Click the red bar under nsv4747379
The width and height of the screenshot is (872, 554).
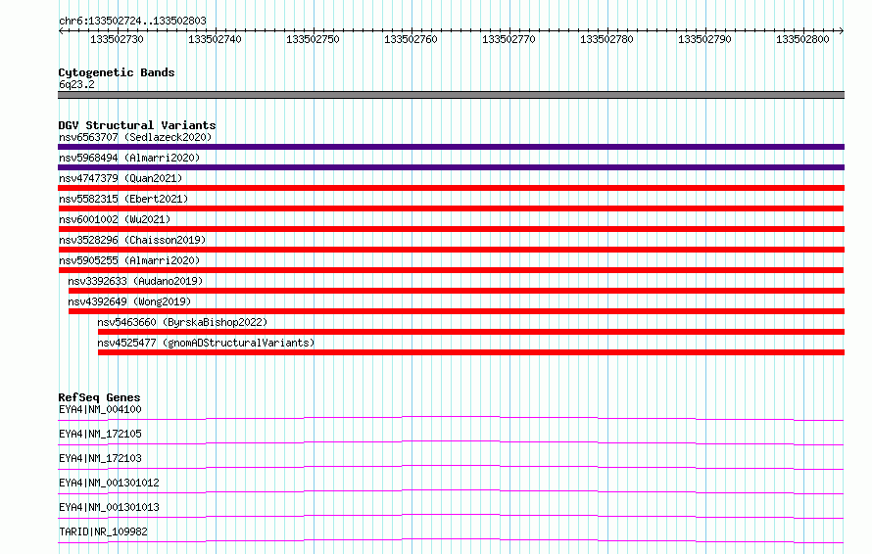click(x=451, y=188)
